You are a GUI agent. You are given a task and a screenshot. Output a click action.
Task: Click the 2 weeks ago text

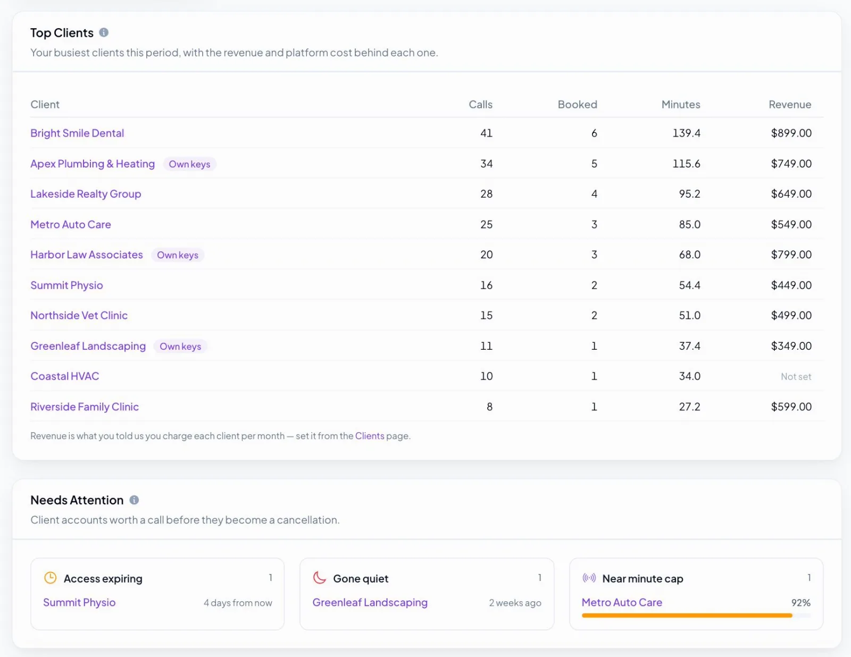pyautogui.click(x=515, y=603)
